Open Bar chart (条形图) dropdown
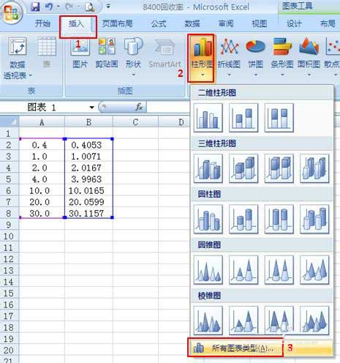The image size is (340, 363). point(282,57)
